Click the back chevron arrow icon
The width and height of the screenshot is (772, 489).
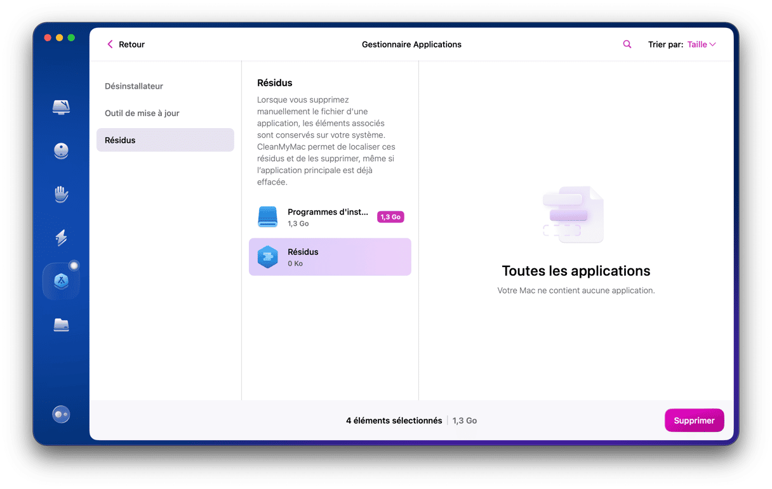pyautogui.click(x=110, y=44)
